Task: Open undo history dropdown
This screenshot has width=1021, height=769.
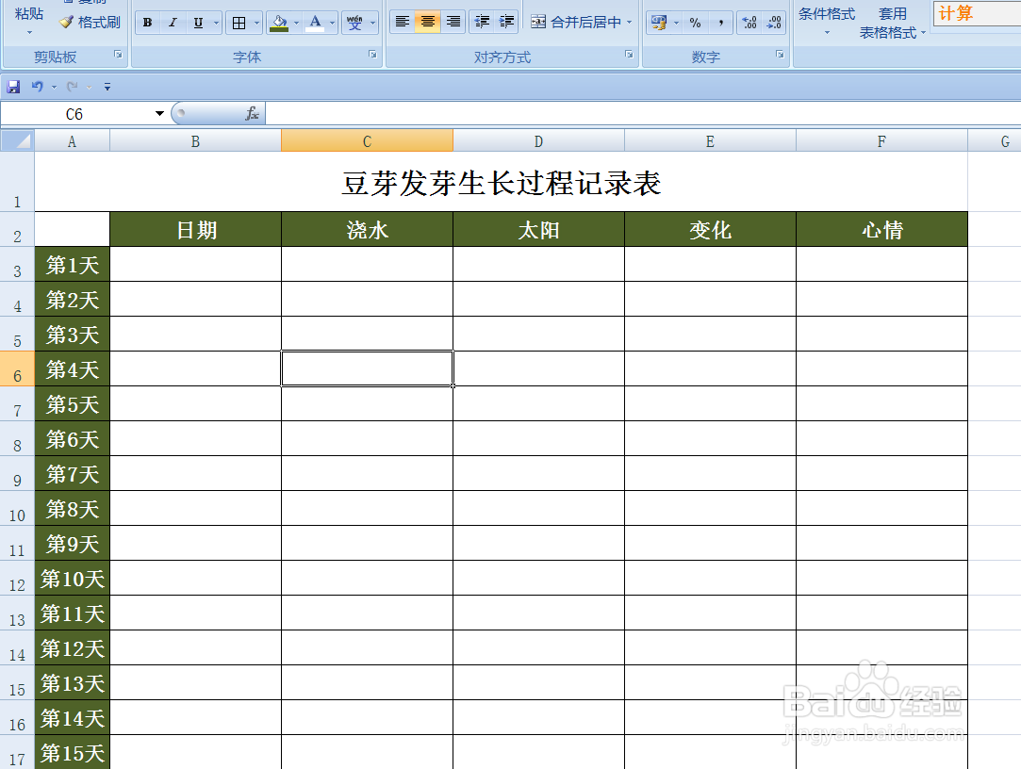Action: 54,88
